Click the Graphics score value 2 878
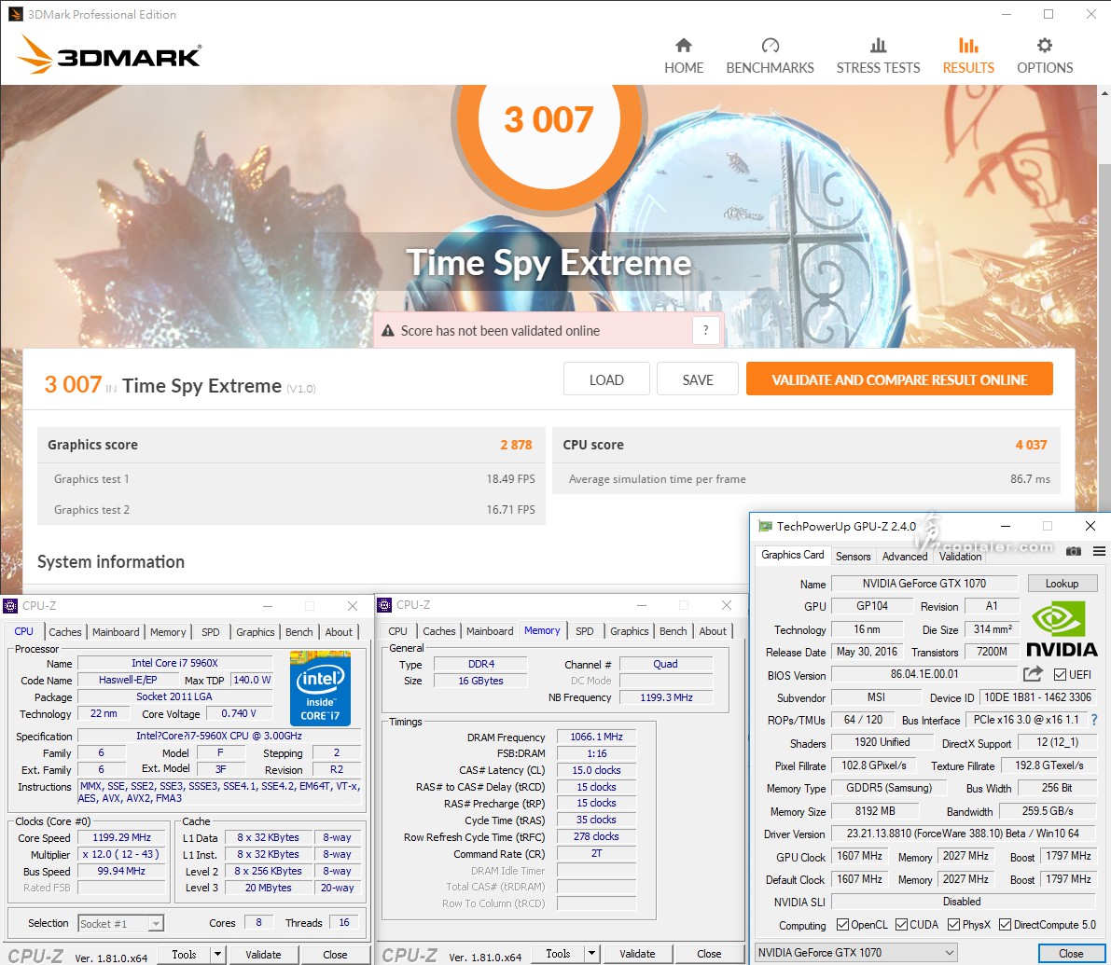The width and height of the screenshot is (1111, 965). [516, 445]
